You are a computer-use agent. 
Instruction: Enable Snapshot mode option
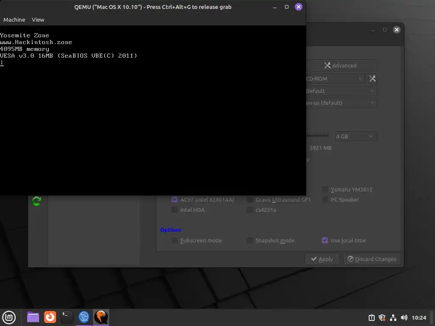coord(250,240)
